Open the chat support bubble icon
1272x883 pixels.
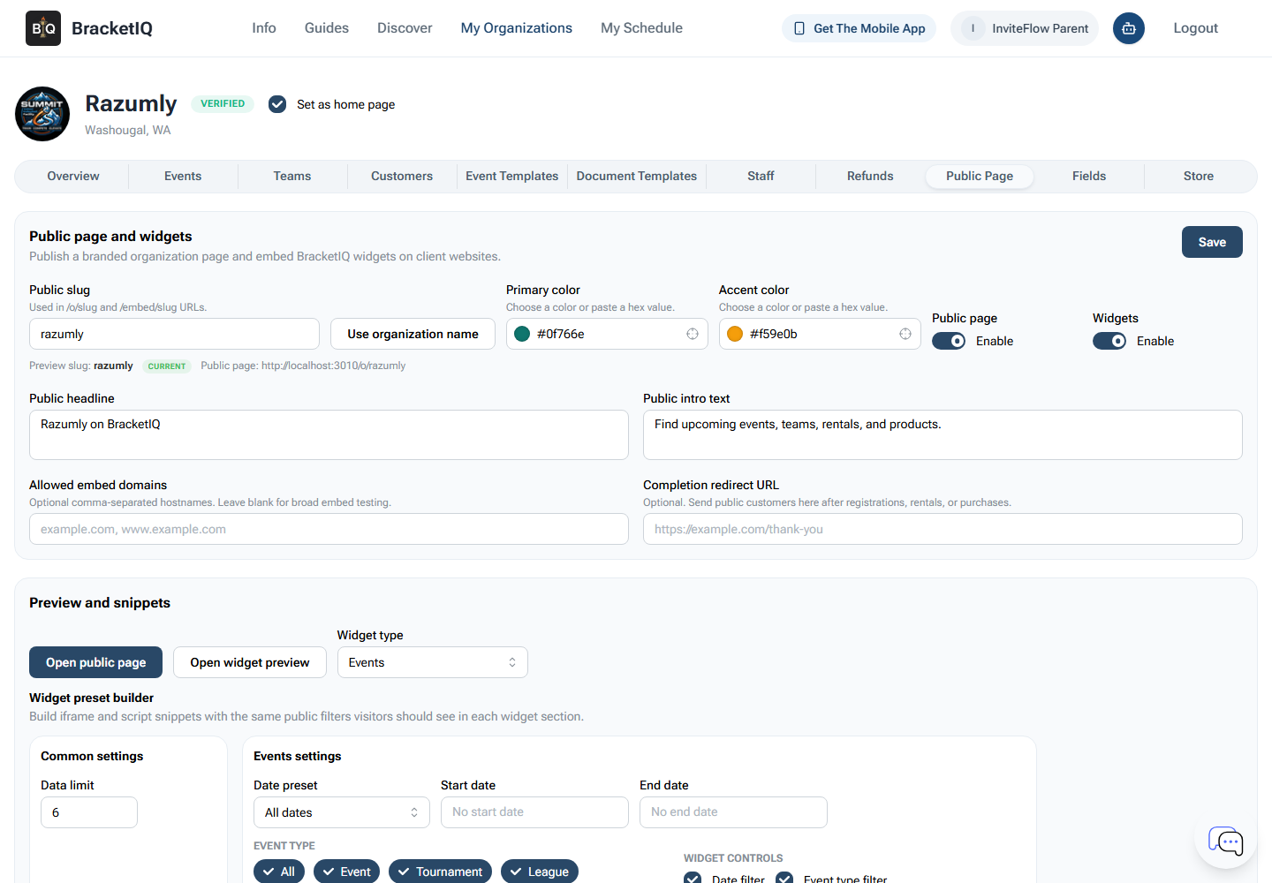pyautogui.click(x=1226, y=841)
